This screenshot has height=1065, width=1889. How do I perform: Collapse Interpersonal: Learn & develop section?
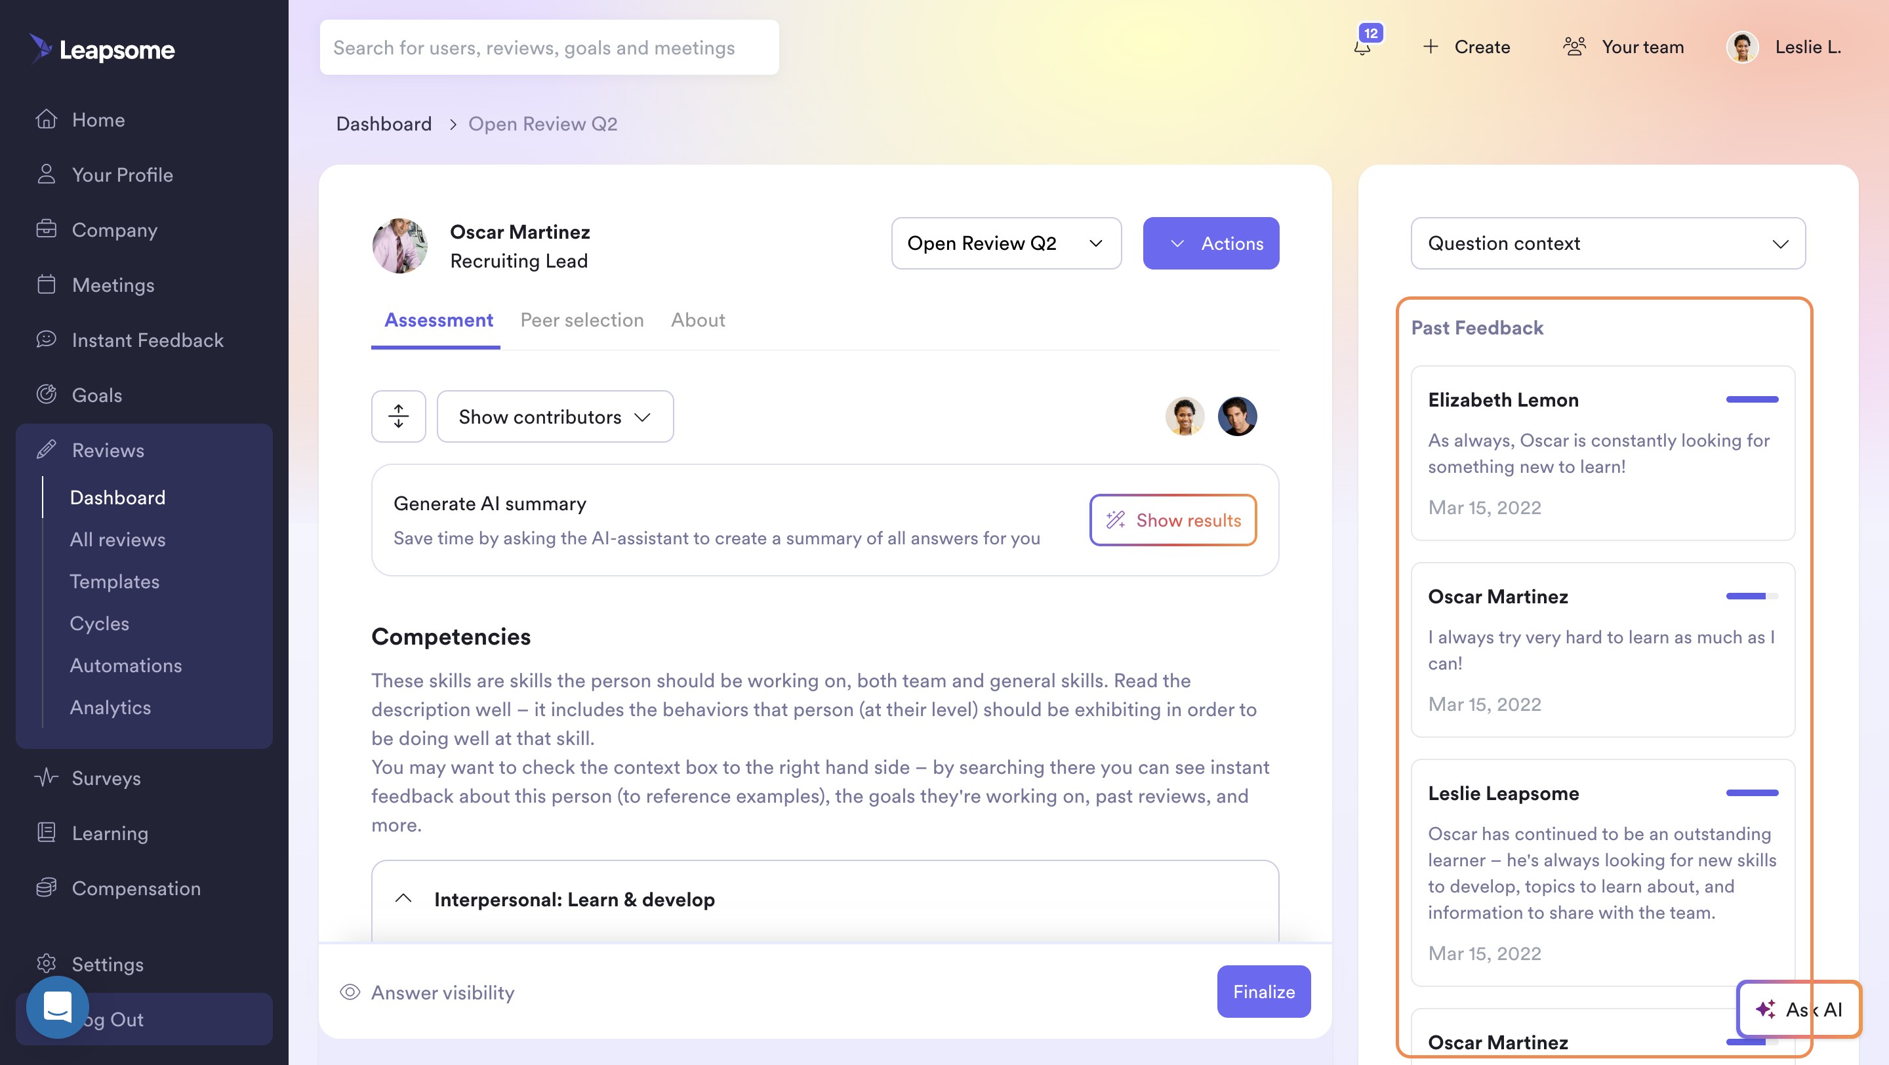pos(403,898)
